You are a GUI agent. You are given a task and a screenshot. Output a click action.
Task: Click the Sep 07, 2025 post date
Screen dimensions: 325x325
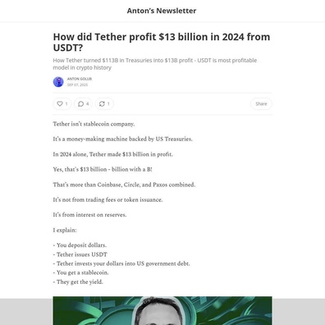pos(77,85)
